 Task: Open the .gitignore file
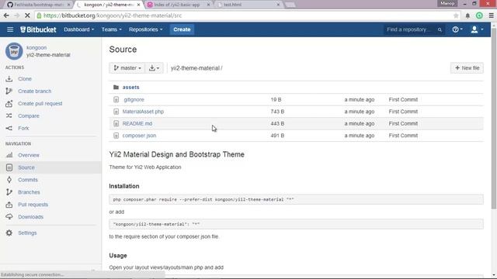(134, 100)
